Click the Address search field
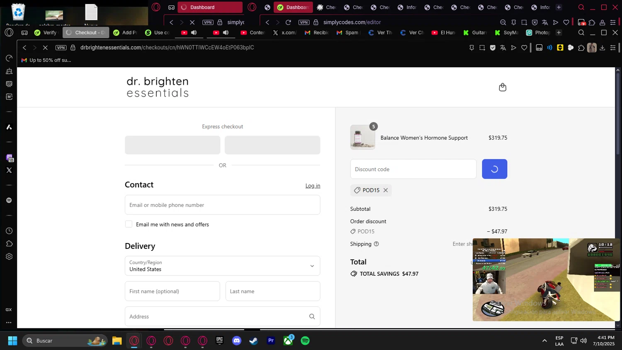This screenshot has height=350, width=622. tap(222, 316)
